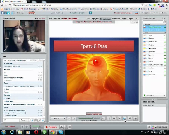The image size is (169, 135).
Task: Click the info icon in chat toolbar
Action: point(43,120)
